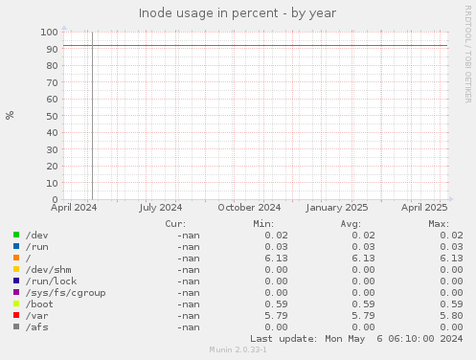
Task: Click the 'April 2025' x-axis label
Action: coord(424,208)
